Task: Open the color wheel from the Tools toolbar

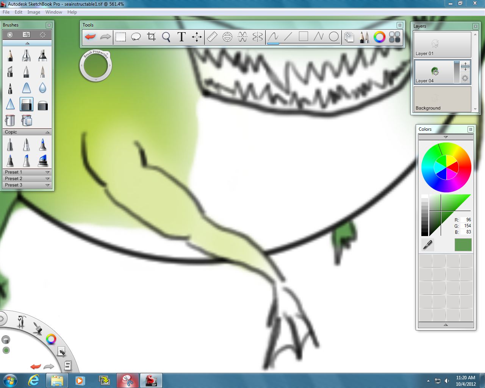Action: pyautogui.click(x=379, y=37)
